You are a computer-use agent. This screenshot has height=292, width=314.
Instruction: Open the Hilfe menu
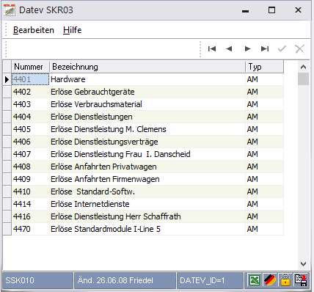click(73, 30)
